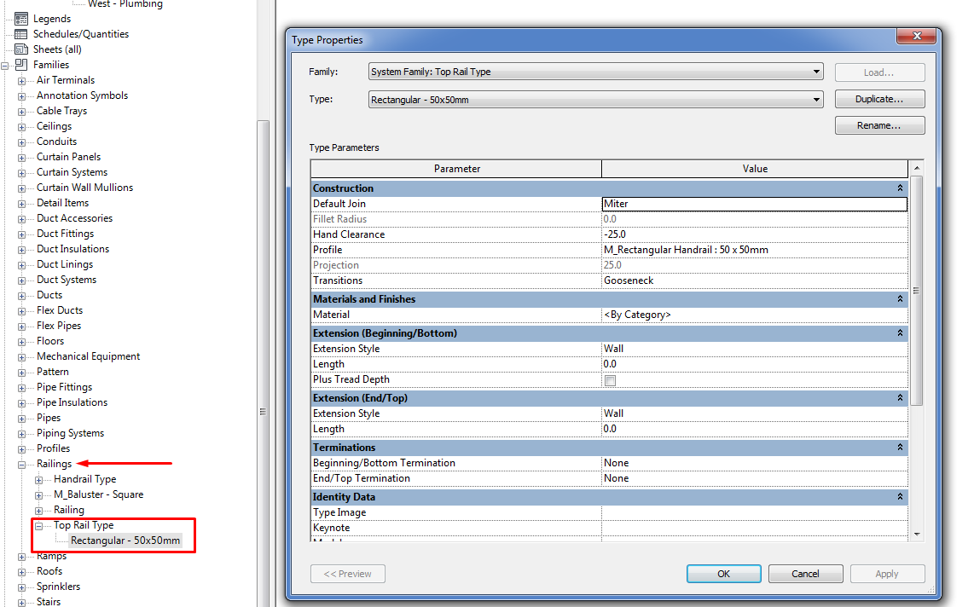Viewport: 974px width, 607px height.
Task: Collapse the Terminations group
Action: click(x=900, y=448)
